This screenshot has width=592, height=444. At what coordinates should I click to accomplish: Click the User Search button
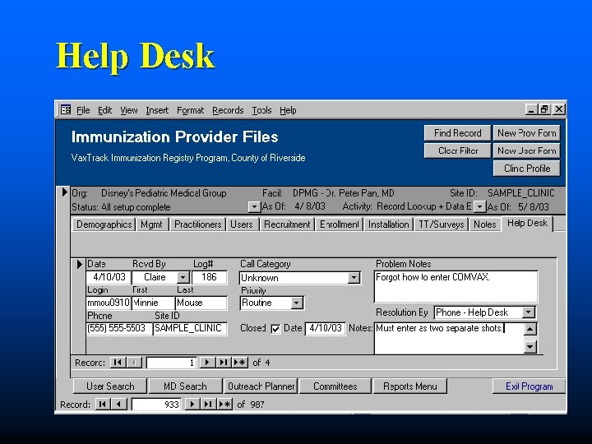110,386
